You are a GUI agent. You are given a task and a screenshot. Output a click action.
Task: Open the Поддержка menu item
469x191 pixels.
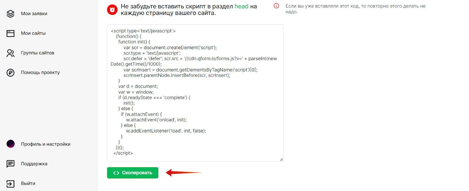34,164
